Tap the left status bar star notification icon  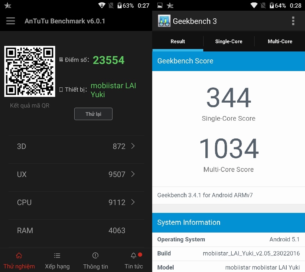click(x=8, y=6)
